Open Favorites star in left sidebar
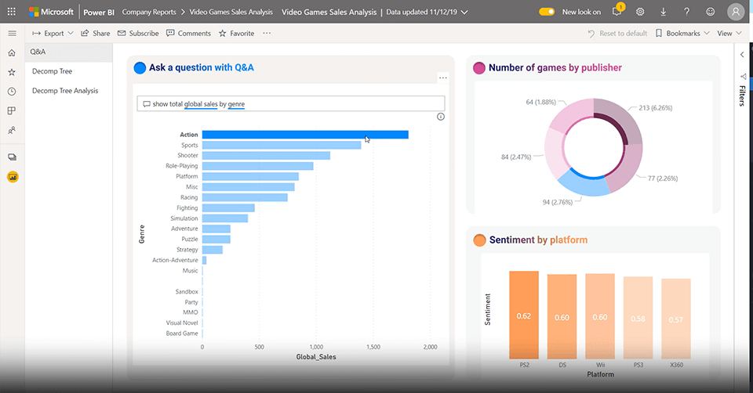 (12, 72)
